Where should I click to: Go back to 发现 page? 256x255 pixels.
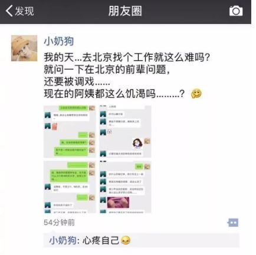19,11
